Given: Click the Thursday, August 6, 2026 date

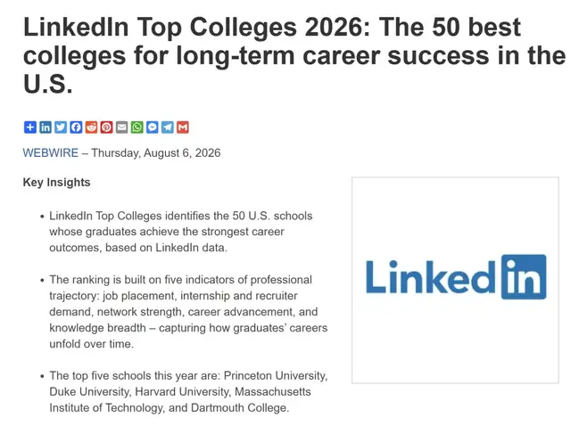Looking at the screenshot, I should (x=156, y=152).
